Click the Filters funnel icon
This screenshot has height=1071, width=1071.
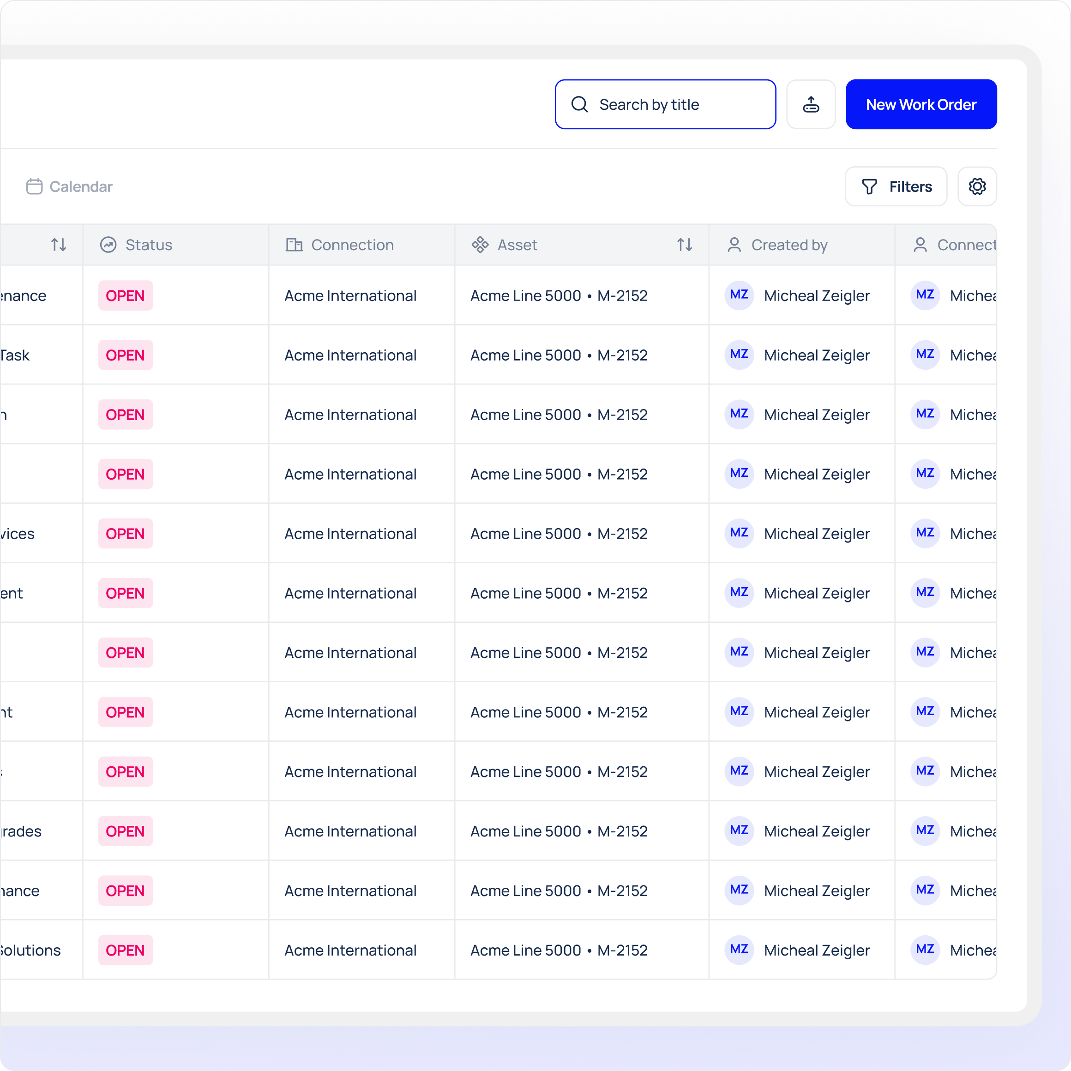click(x=869, y=186)
